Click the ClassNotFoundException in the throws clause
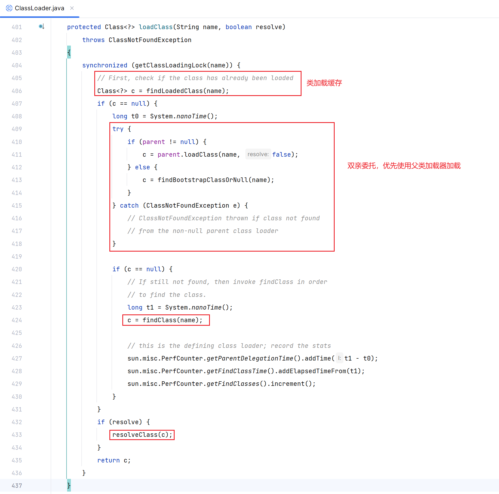The width and height of the screenshot is (499, 494). tap(150, 40)
